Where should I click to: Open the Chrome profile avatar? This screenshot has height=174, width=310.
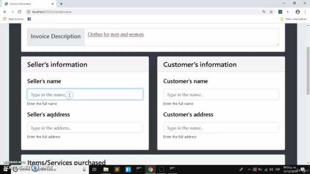[297, 12]
